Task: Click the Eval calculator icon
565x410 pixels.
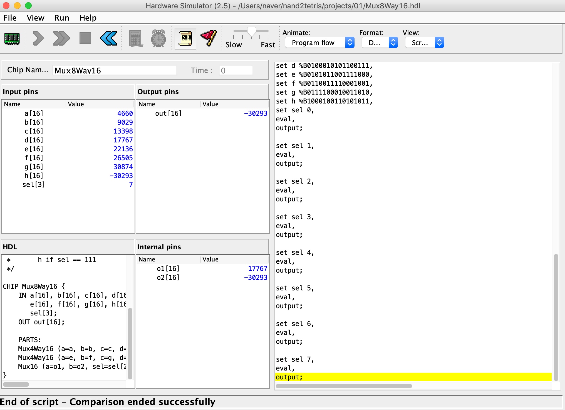Action: click(136, 38)
